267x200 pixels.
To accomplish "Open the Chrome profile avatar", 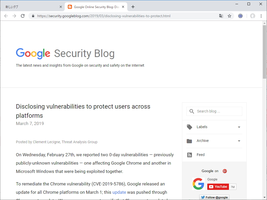I will (252, 16).
